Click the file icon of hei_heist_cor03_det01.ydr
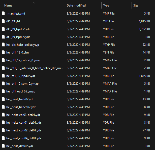 (x=3, y=115)
